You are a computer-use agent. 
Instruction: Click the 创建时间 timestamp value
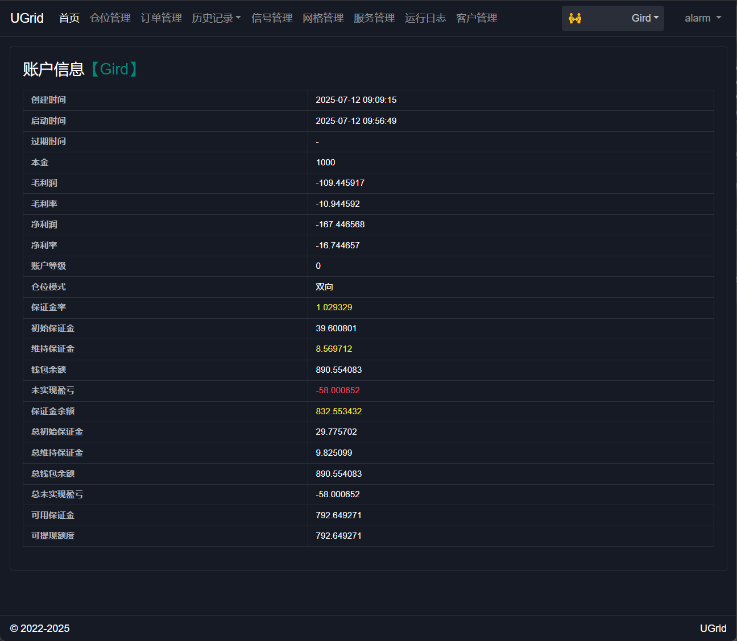tap(356, 100)
